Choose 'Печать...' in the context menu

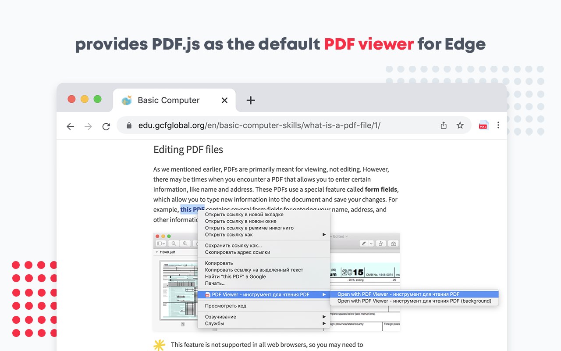[263, 283]
